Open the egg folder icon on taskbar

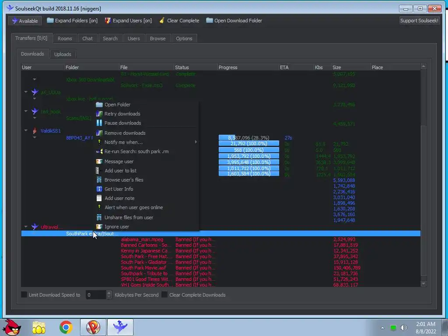coord(39,327)
